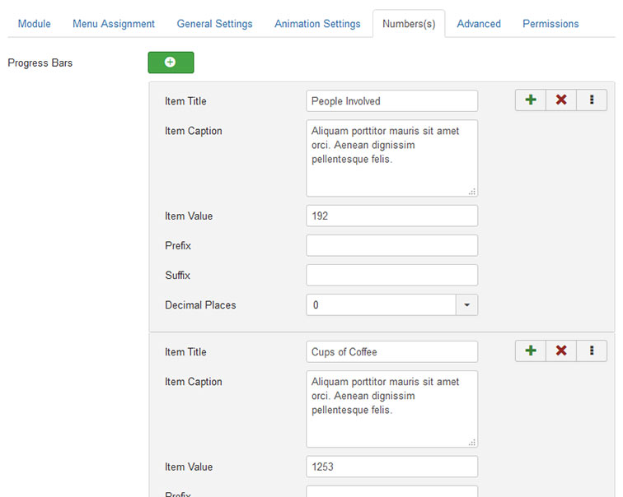Delete the Cups of Coffee item
Screen dimensions: 623x497
[x=561, y=351]
